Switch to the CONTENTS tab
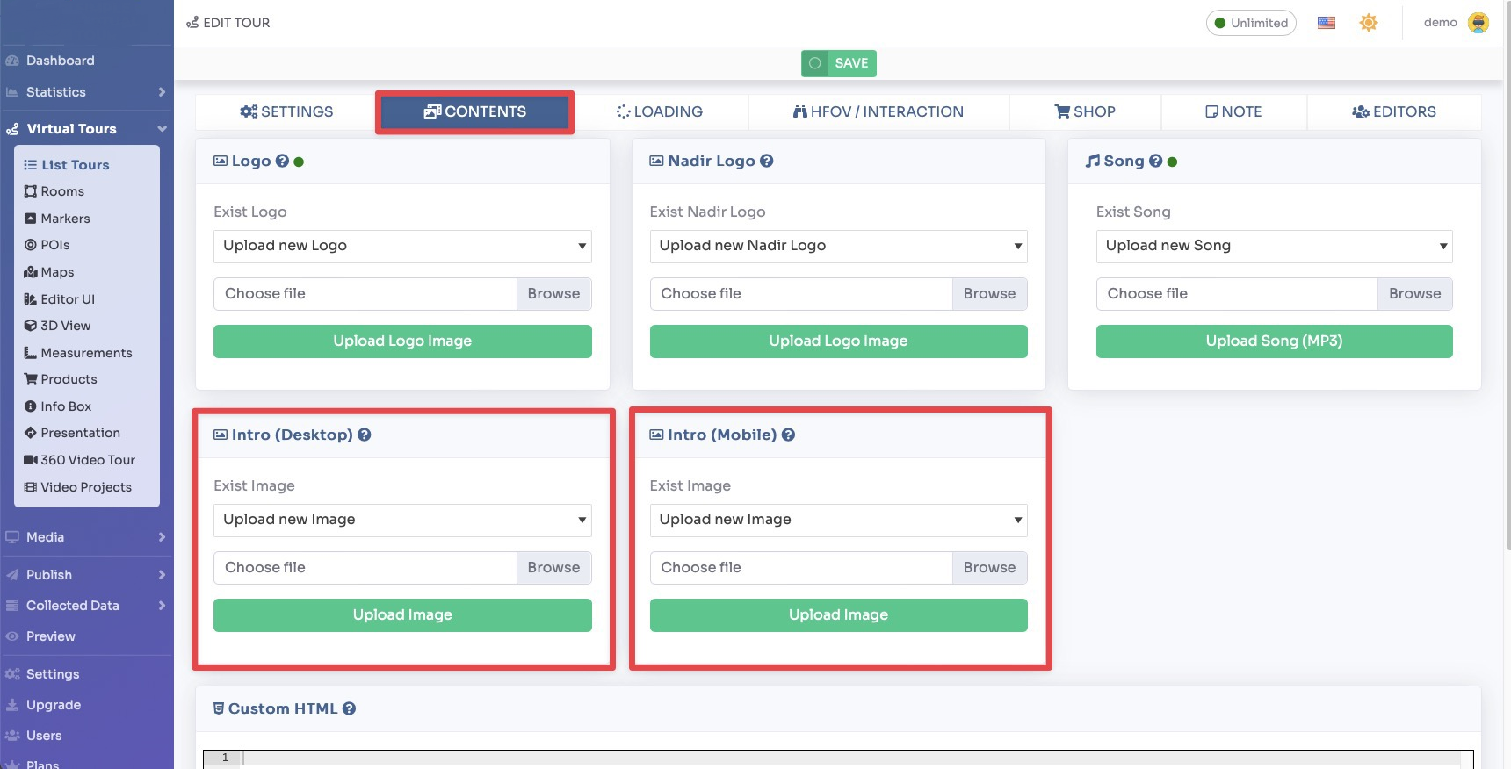The image size is (1511, 769). (475, 112)
